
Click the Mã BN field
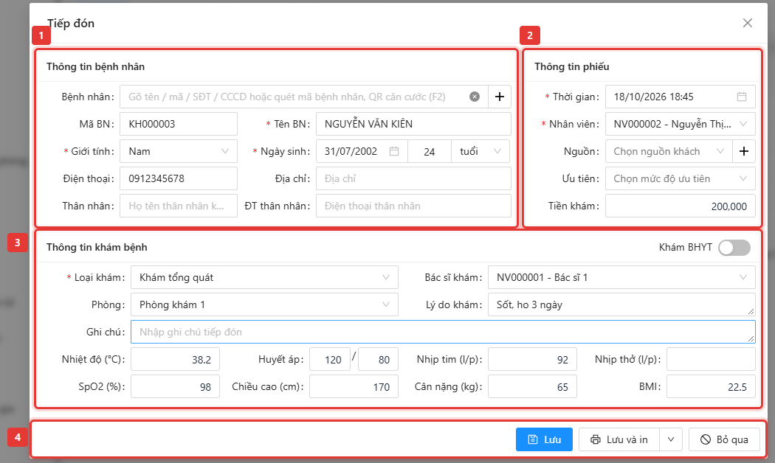179,125
